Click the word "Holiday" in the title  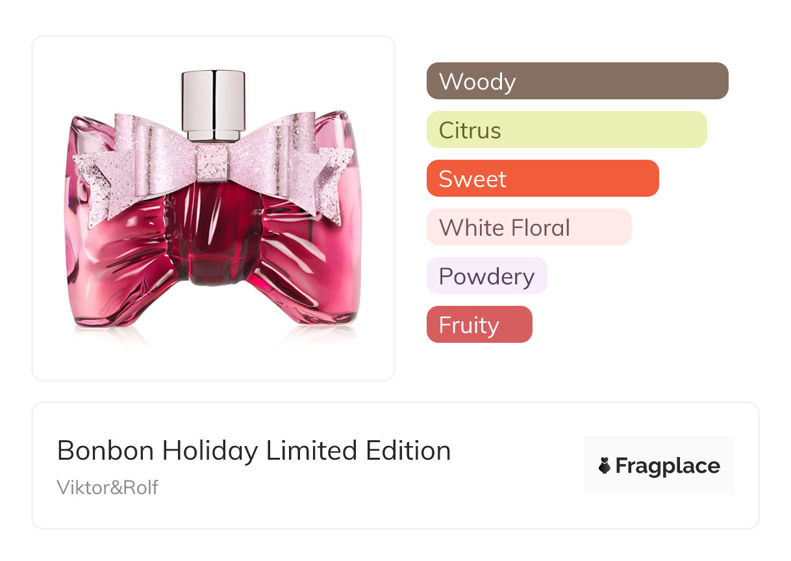point(210,451)
